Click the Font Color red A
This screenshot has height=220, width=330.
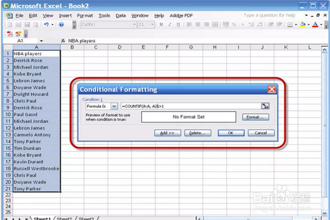(x=315, y=25)
